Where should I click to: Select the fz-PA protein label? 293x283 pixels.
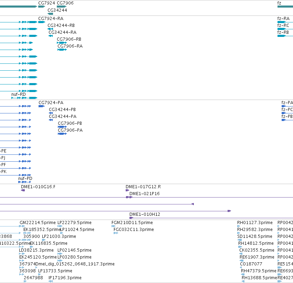[x=287, y=103]
